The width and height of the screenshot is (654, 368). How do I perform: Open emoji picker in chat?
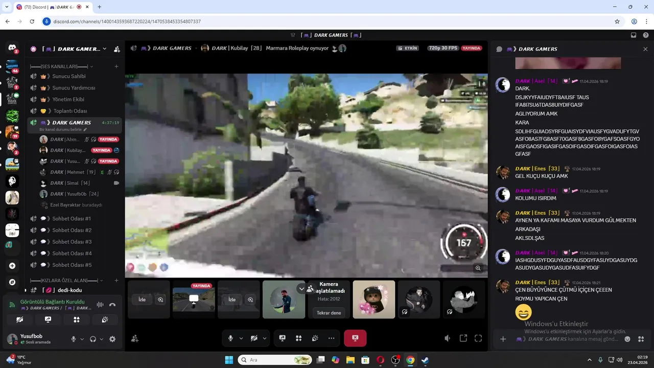point(627,339)
